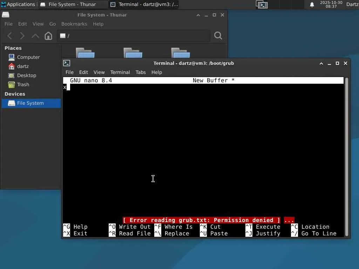Screen dimensions: 359x269
Task: Click the Places header in Thunar sidebar
Action: (13, 48)
